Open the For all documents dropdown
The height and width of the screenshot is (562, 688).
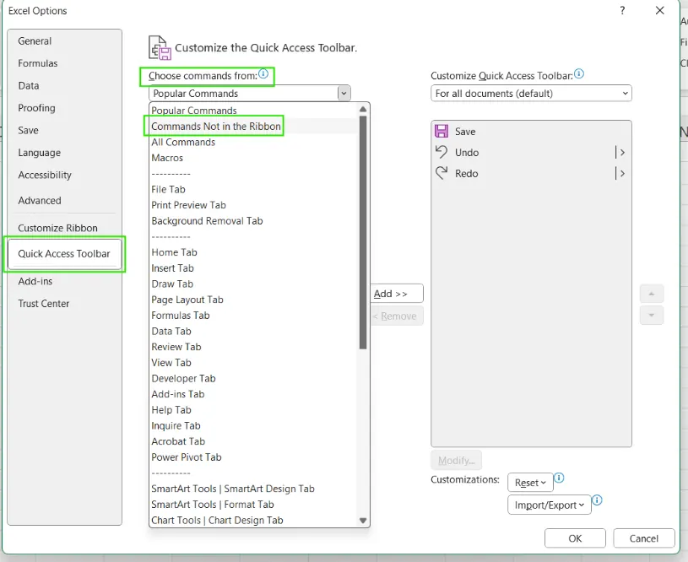tap(531, 94)
